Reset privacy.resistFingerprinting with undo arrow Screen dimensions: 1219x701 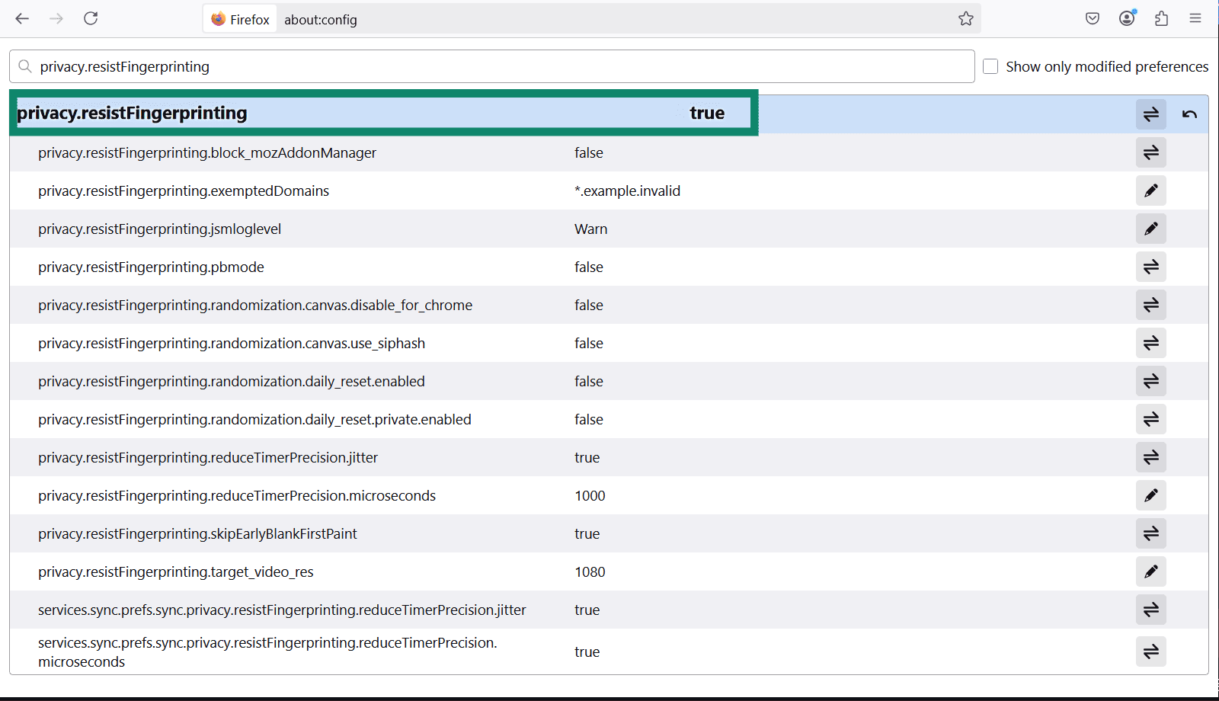pyautogui.click(x=1189, y=114)
